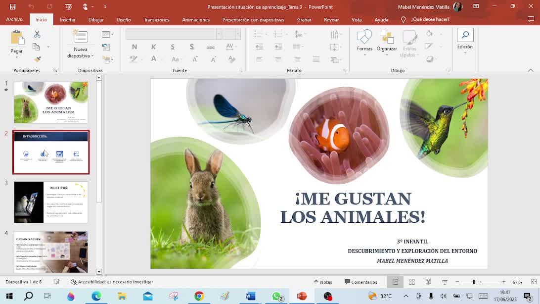This screenshot has width=540, height=304.
Task: Switch to the Insertar tab
Action: 68,20
